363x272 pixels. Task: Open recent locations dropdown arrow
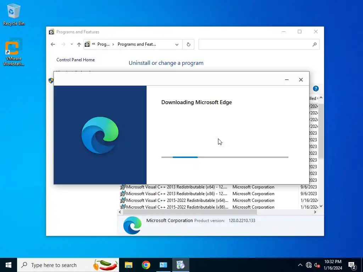click(x=72, y=44)
